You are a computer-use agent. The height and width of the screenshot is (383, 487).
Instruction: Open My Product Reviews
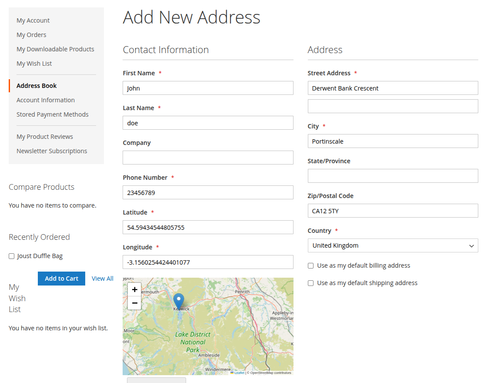pyautogui.click(x=45, y=137)
